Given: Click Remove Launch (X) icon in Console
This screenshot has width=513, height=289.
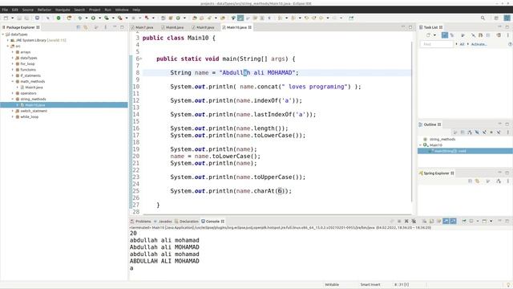Looking at the screenshot, I should [406, 222].
